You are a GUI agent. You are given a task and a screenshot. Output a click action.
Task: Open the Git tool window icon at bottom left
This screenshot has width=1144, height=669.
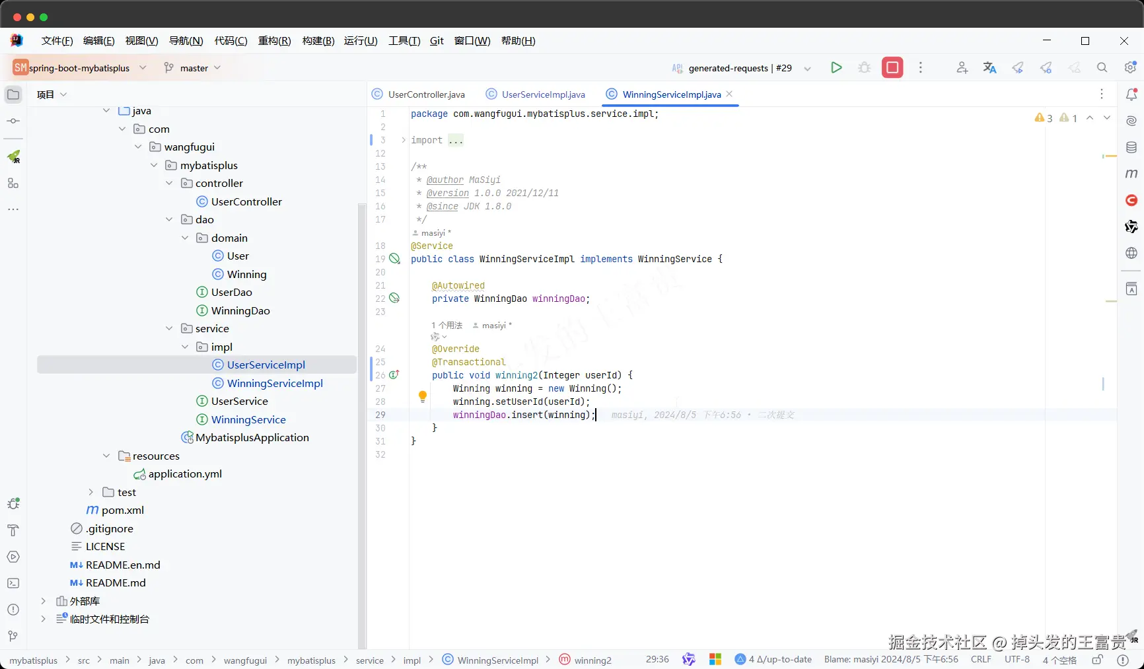[x=13, y=636]
